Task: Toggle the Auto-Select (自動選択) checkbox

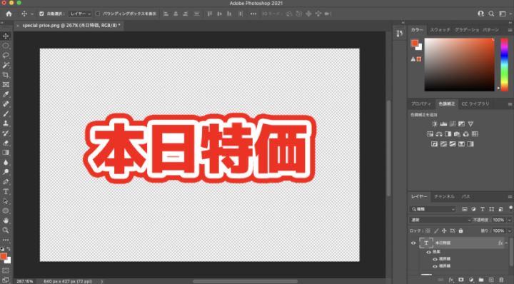Action: (x=41, y=14)
